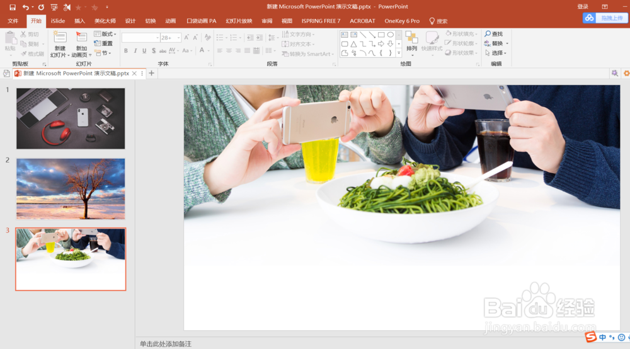630x349 pixels.
Task: Click the Replace (替换) button
Action: pyautogui.click(x=496, y=43)
